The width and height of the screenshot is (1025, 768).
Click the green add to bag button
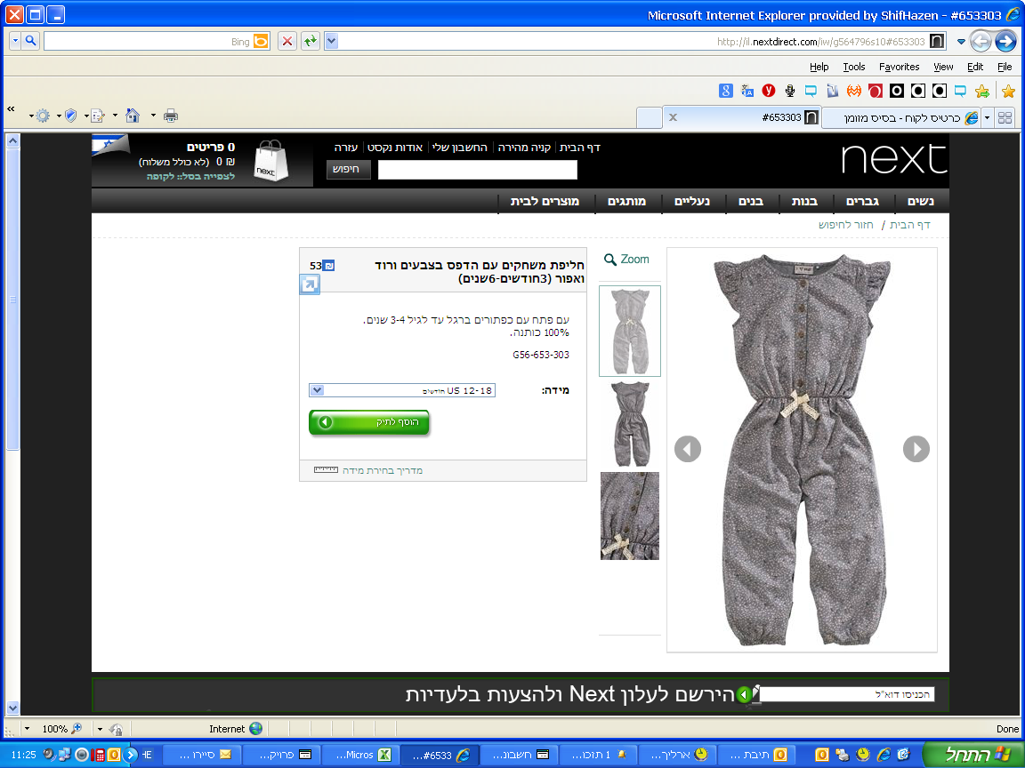[368, 422]
